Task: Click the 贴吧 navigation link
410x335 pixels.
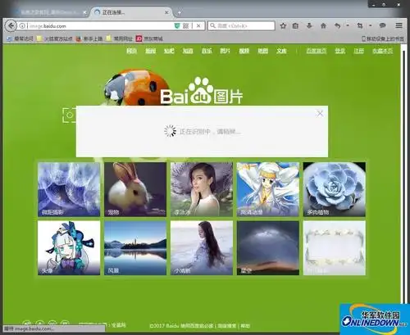Action: coord(169,51)
